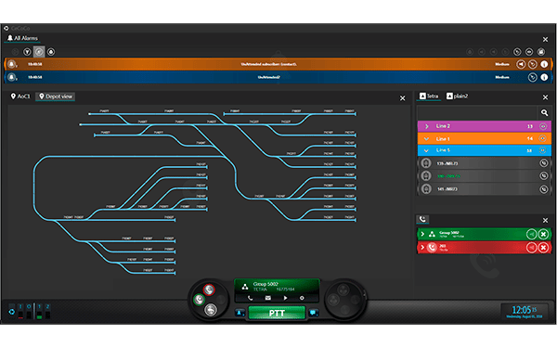Click the contact search magnifier icon

pyautogui.click(x=544, y=113)
